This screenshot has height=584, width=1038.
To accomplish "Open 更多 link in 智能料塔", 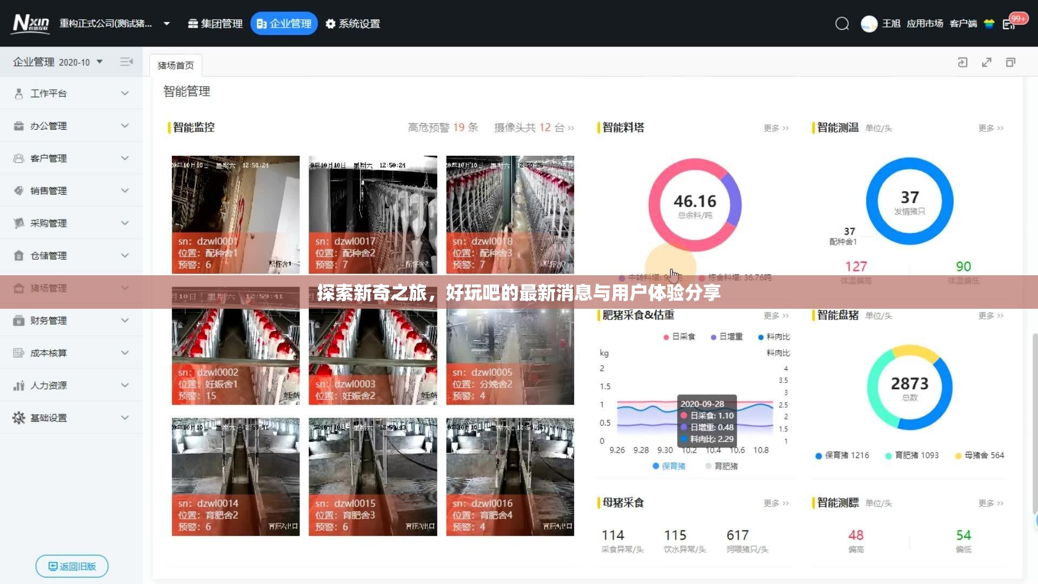I will 776,128.
